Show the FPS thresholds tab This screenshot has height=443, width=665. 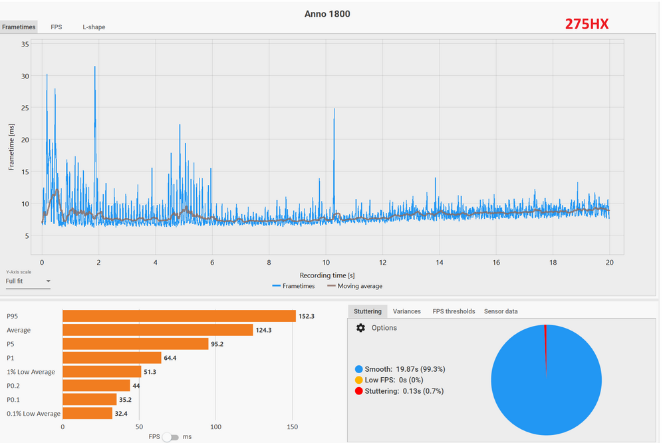(454, 311)
